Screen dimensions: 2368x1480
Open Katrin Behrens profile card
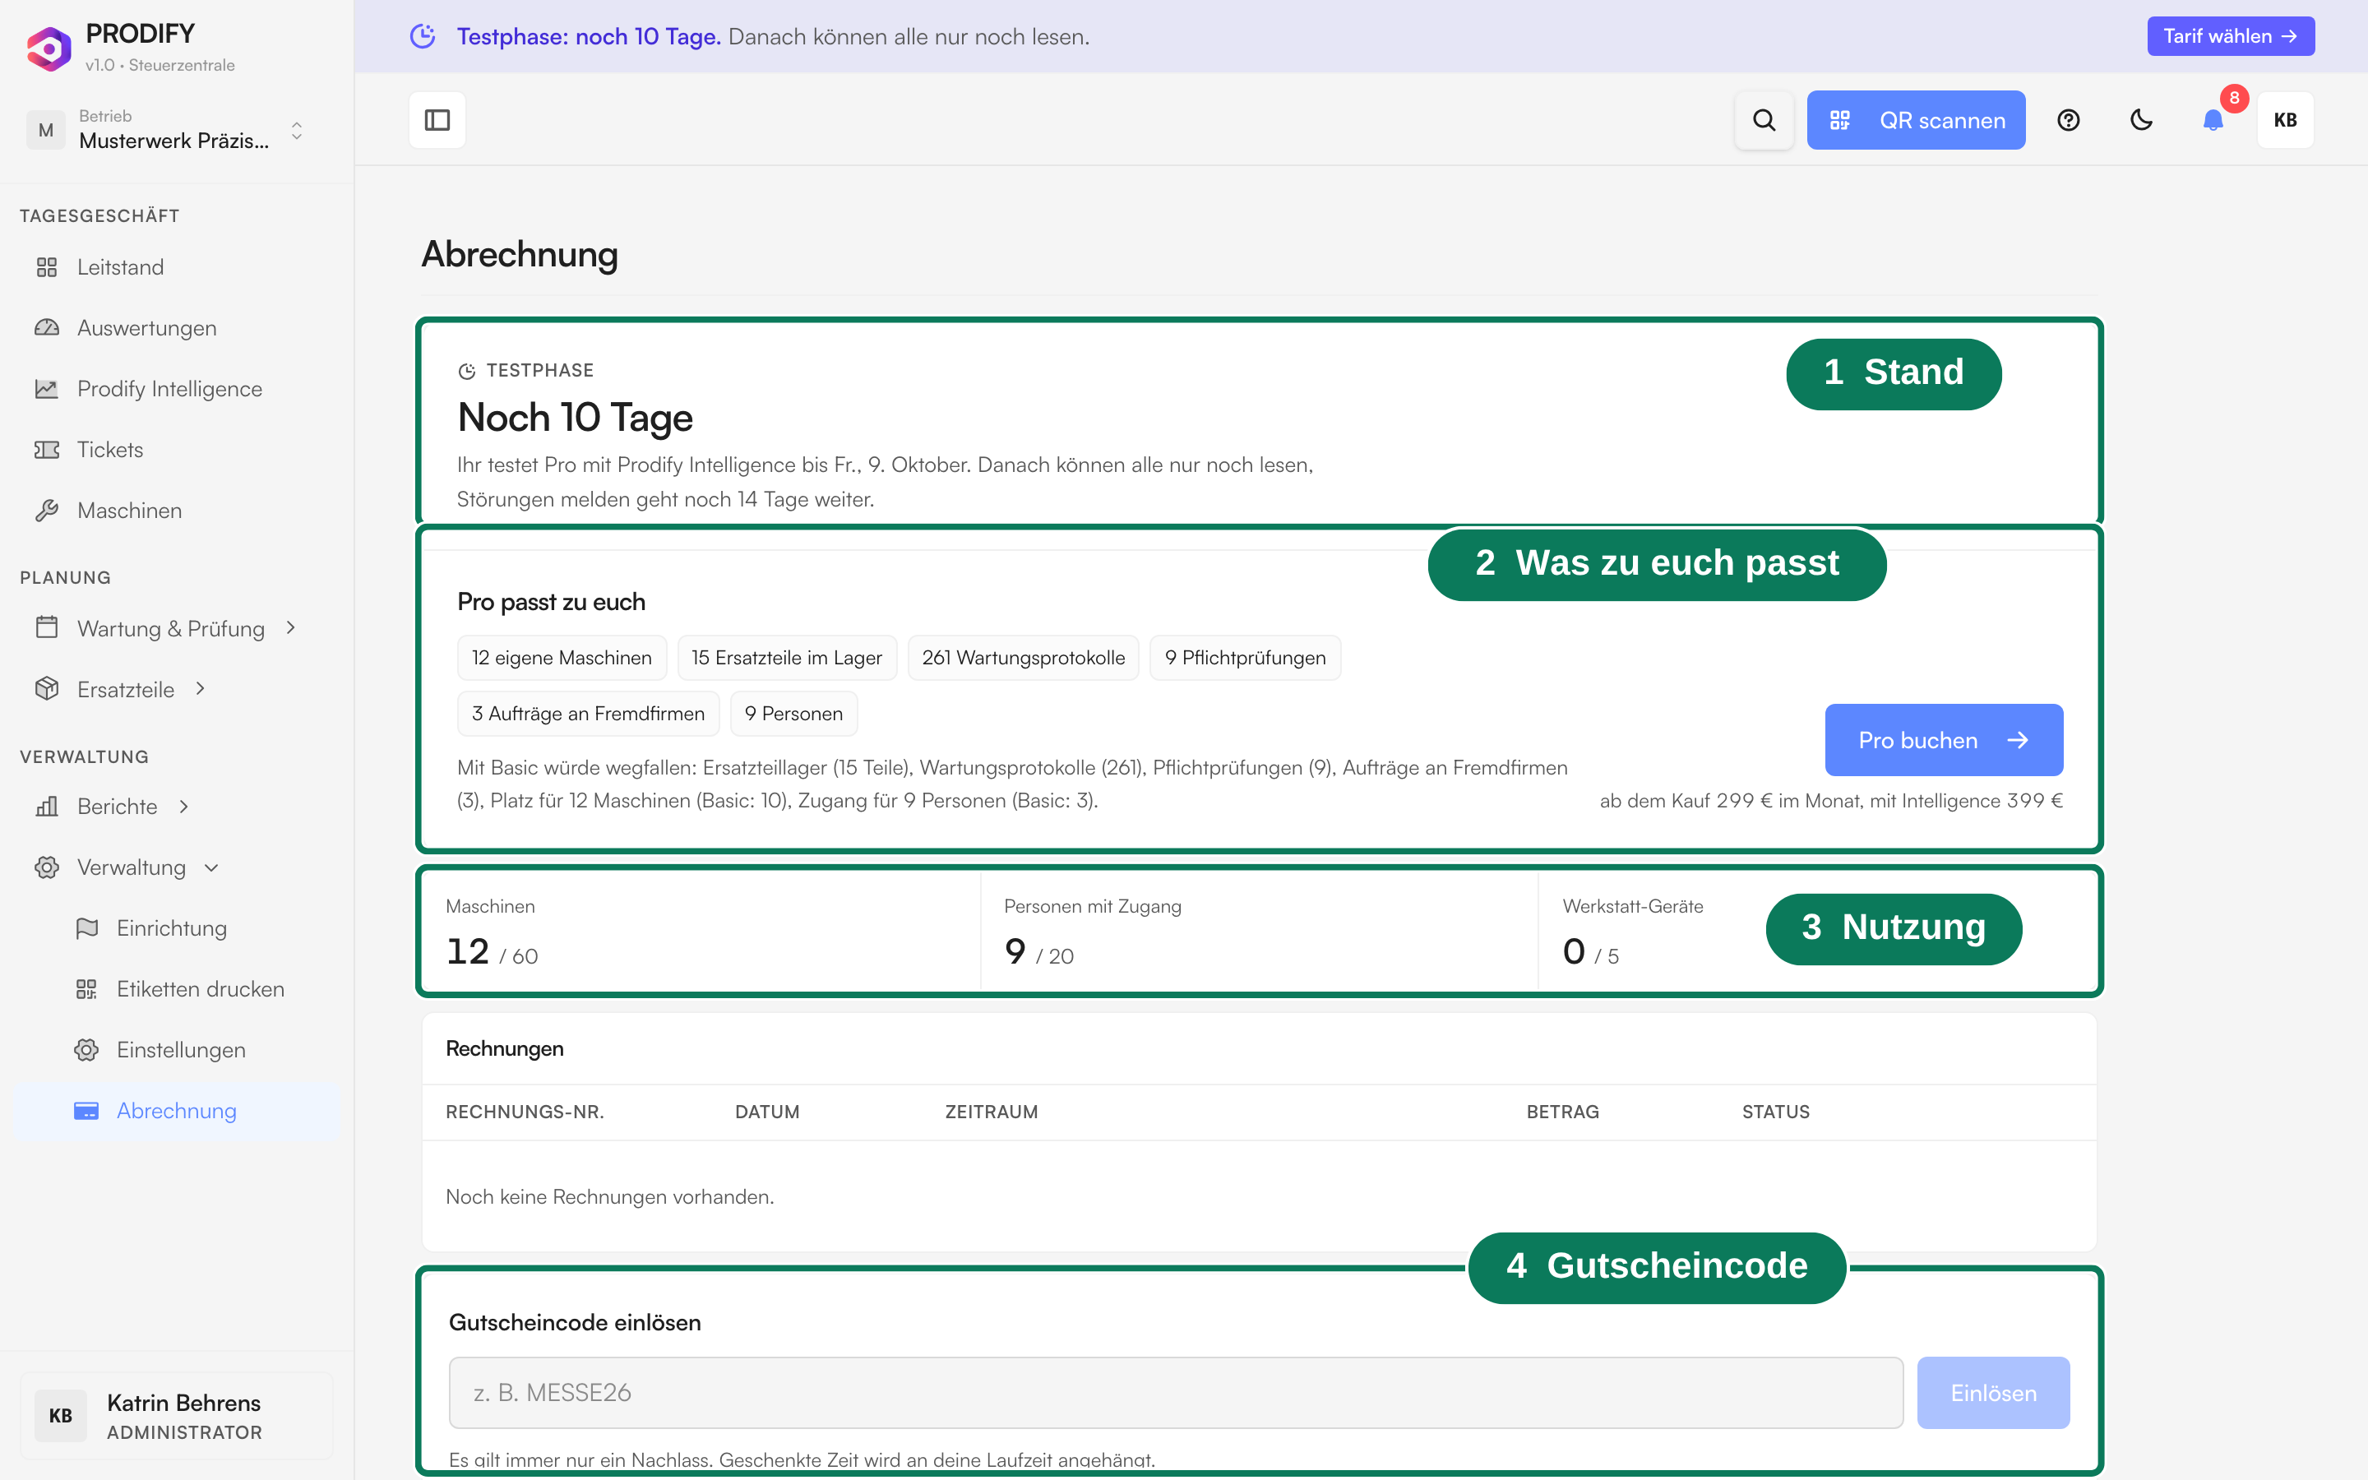click(x=176, y=1415)
